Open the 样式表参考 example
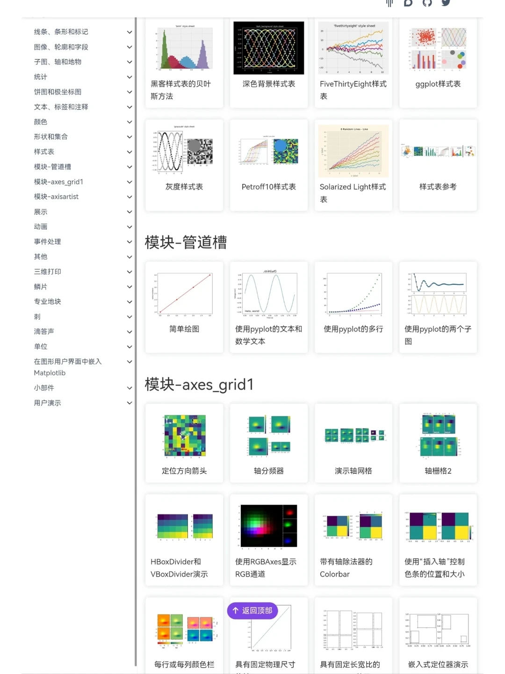The width and height of the screenshot is (505, 674). (438, 187)
